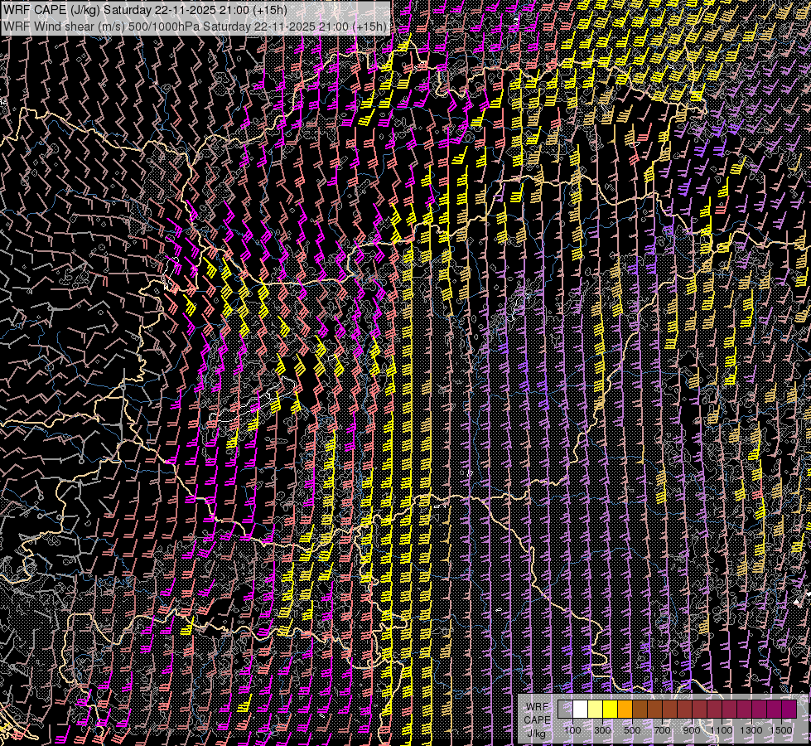Click the 1300 legend tick label
Image resolution: width=811 pixels, height=746 pixels.
[751, 730]
